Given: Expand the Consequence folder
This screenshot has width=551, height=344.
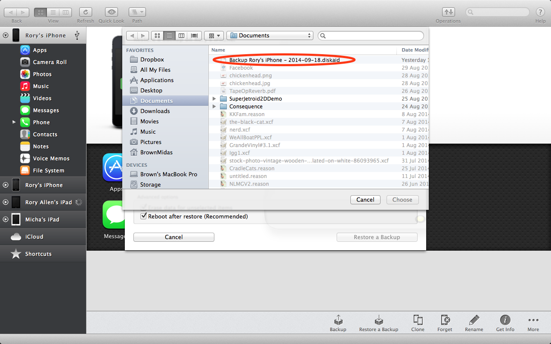Looking at the screenshot, I should (214, 107).
